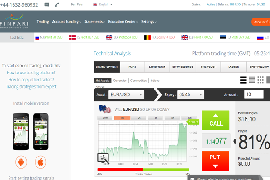Viewport: 270px width, 180px height.
Task: Select the Sixty Seconds tab
Action: tap(183, 67)
